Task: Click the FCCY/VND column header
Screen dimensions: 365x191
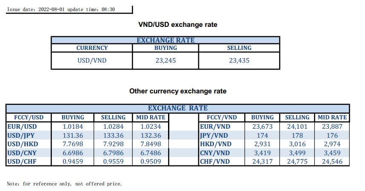Action: [x=222, y=117]
